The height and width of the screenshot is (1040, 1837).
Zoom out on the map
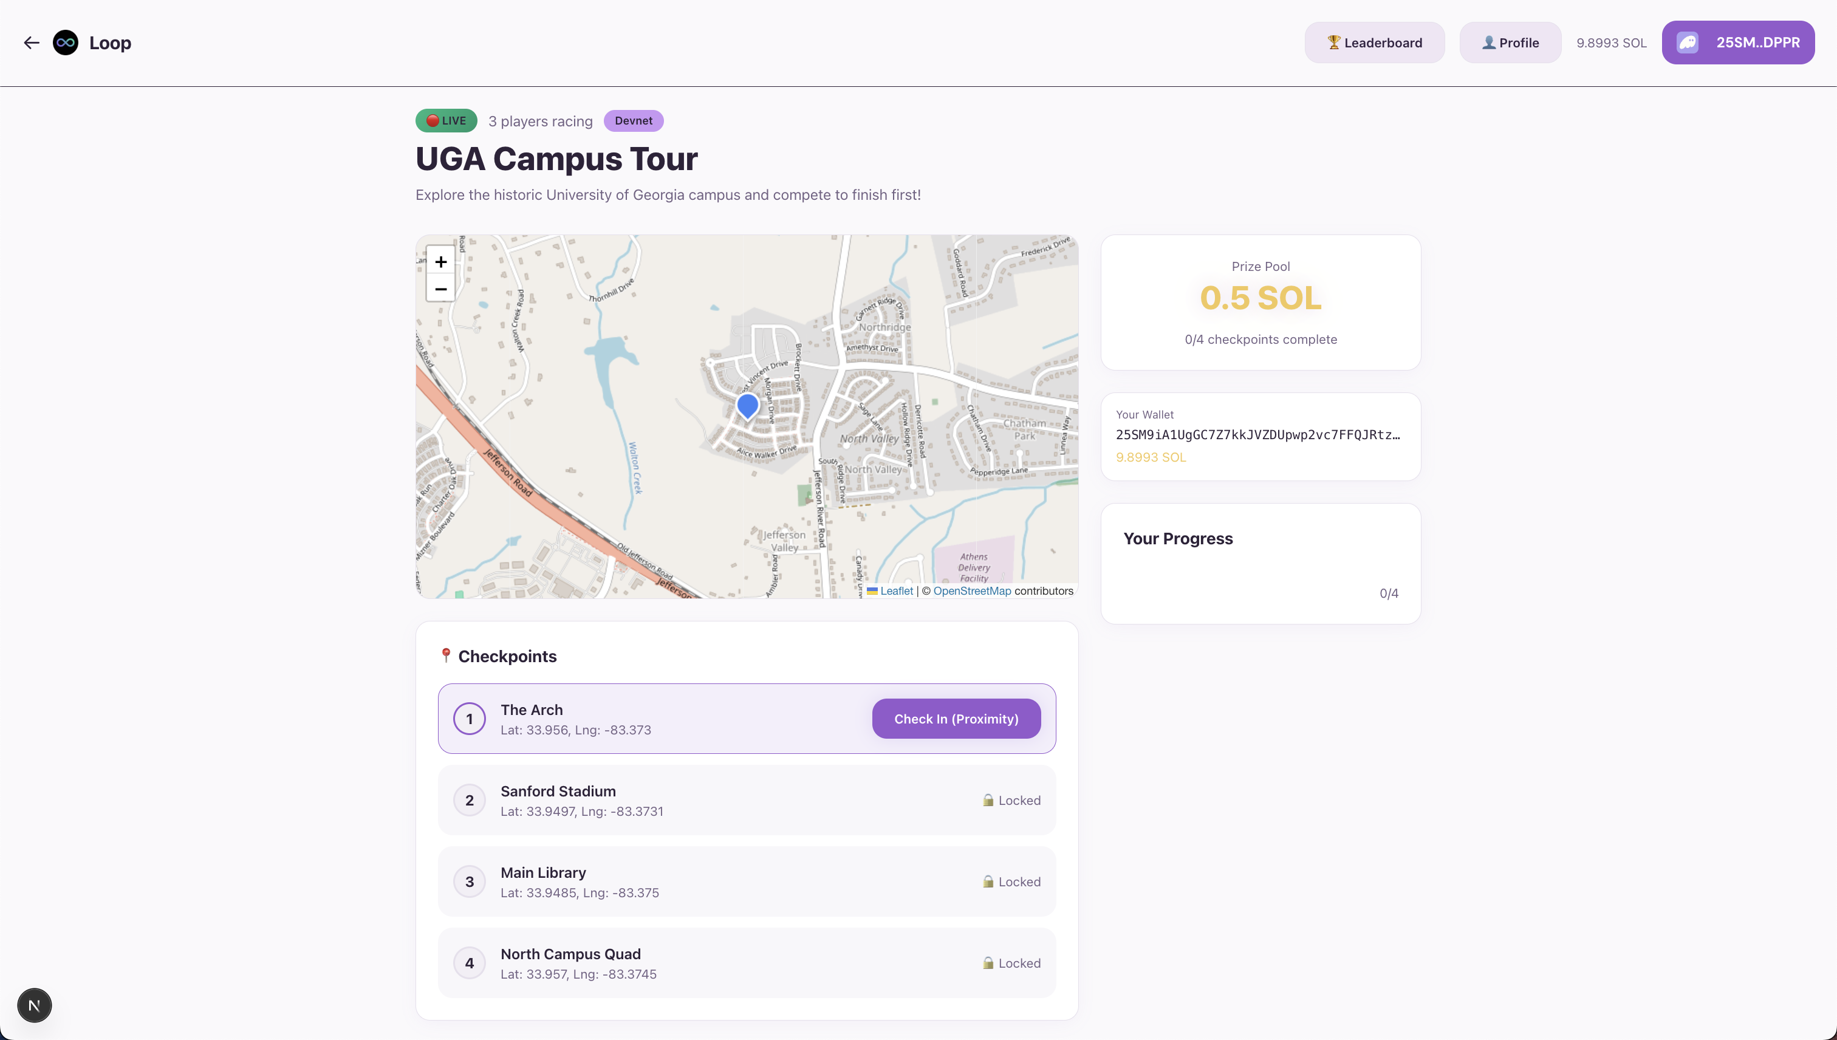[440, 289]
